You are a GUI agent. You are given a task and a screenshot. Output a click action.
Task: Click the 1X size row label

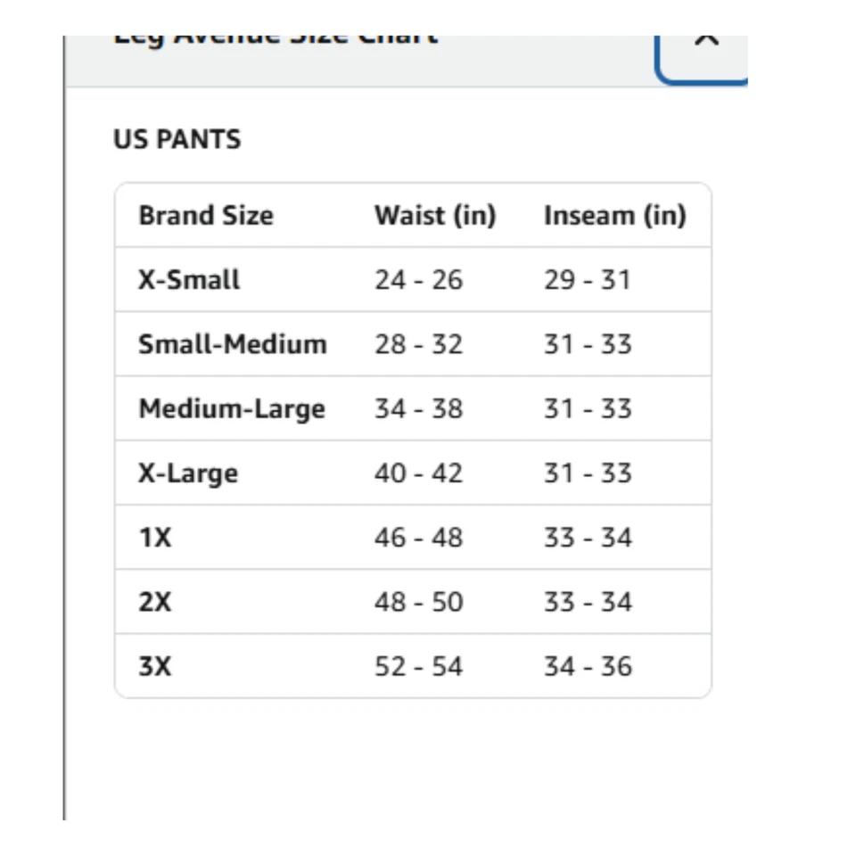pyautogui.click(x=155, y=539)
